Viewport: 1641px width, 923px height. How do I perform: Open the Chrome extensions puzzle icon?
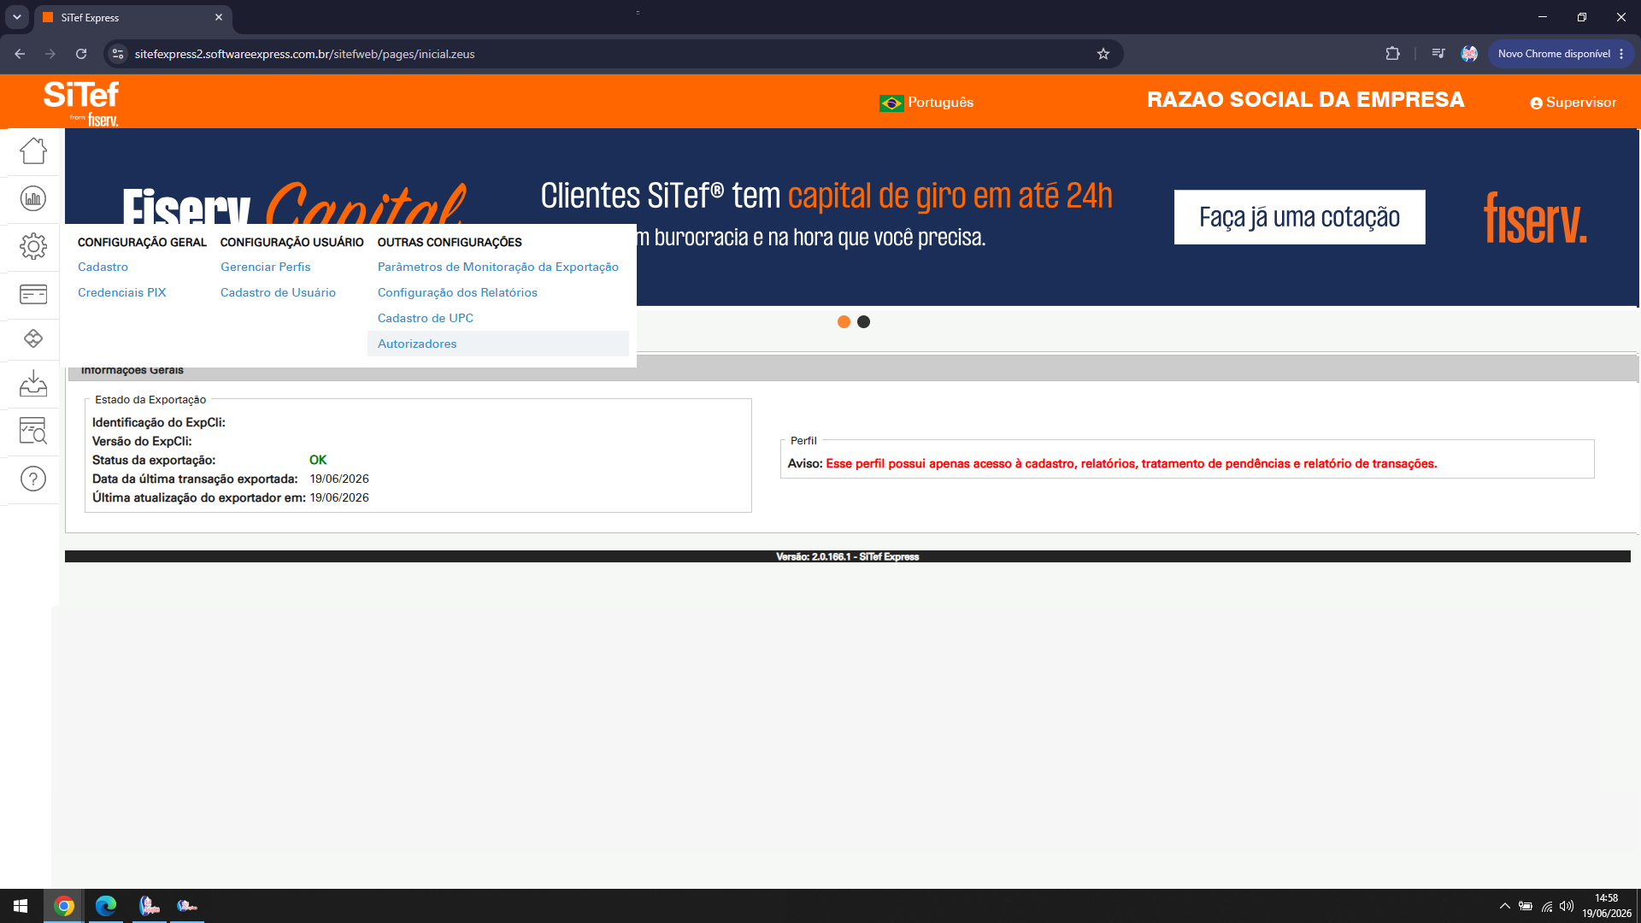tap(1392, 54)
